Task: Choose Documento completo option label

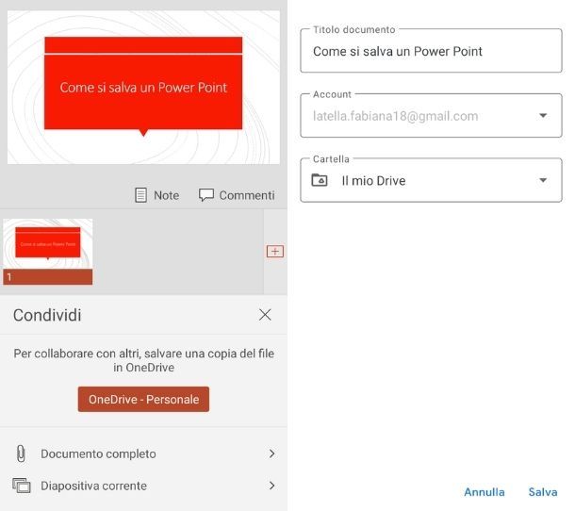Action: pyautogui.click(x=98, y=453)
